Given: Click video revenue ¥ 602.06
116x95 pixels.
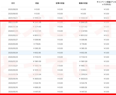Looking at the screenshot, I should pyautogui.click(x=83, y=53).
